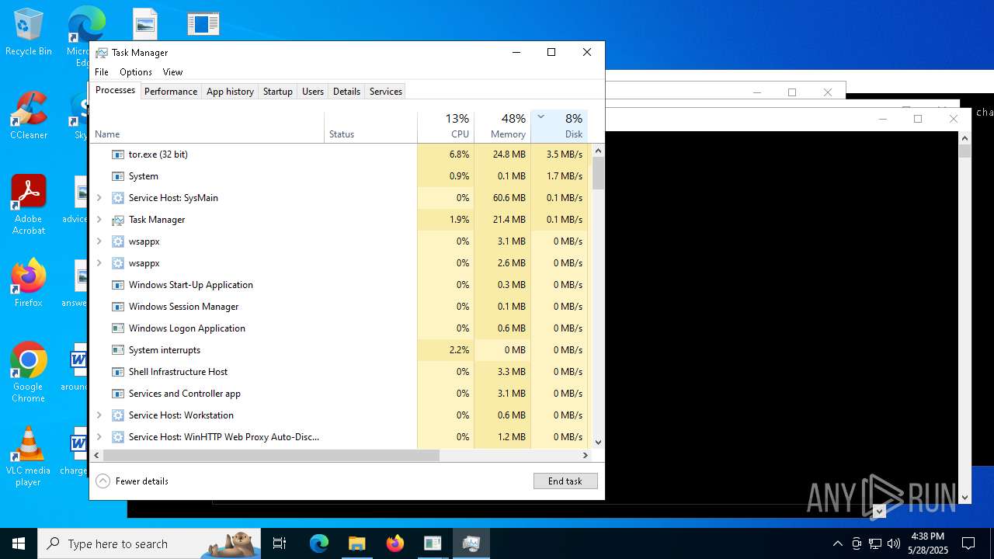Click the process list scroll down arrow

[598, 443]
